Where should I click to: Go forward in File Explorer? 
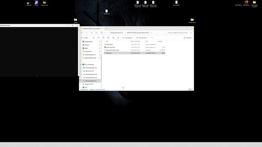point(86,33)
